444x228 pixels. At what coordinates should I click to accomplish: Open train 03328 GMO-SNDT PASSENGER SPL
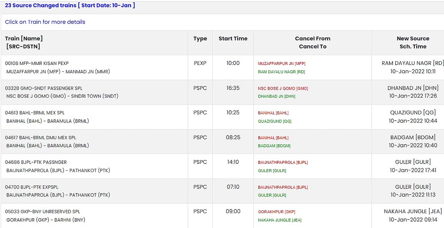coord(44,88)
